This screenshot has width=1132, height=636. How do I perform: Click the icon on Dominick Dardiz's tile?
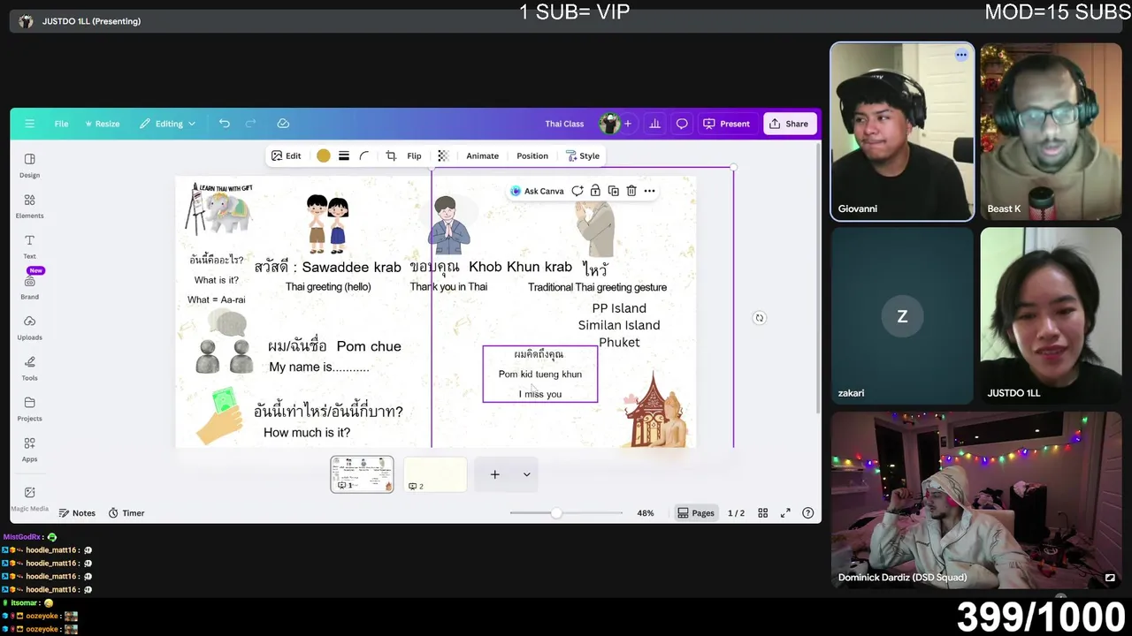[1110, 578]
